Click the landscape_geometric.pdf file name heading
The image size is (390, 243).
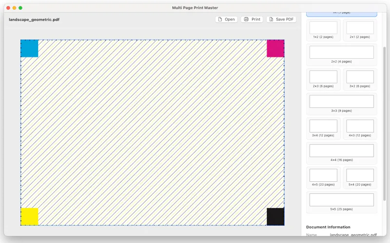click(x=34, y=19)
